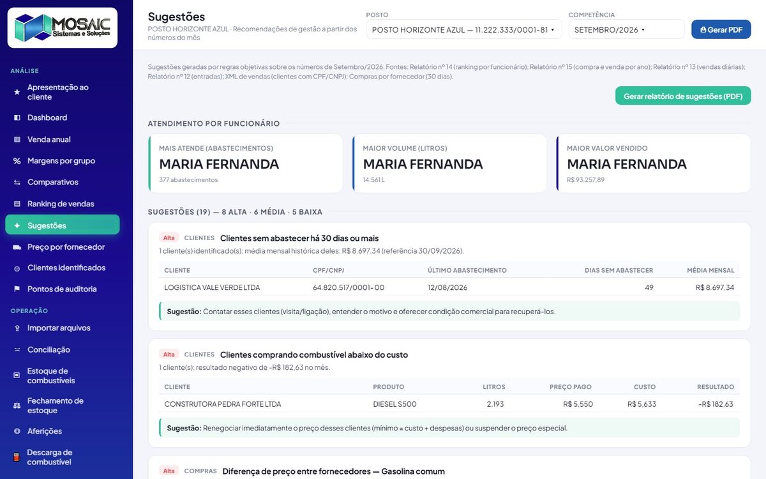Select the Maior volume (litros) card
Viewport: 766px width, 479px height.
449,163
